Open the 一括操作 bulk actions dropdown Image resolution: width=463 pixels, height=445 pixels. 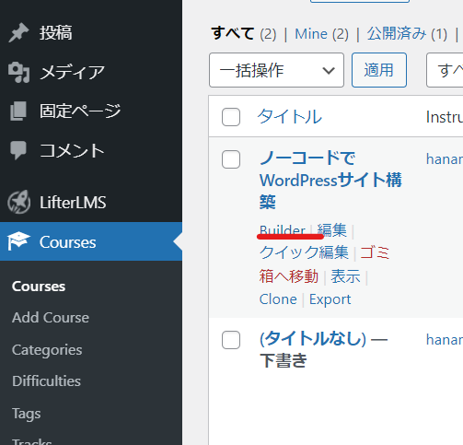pyautogui.click(x=276, y=70)
